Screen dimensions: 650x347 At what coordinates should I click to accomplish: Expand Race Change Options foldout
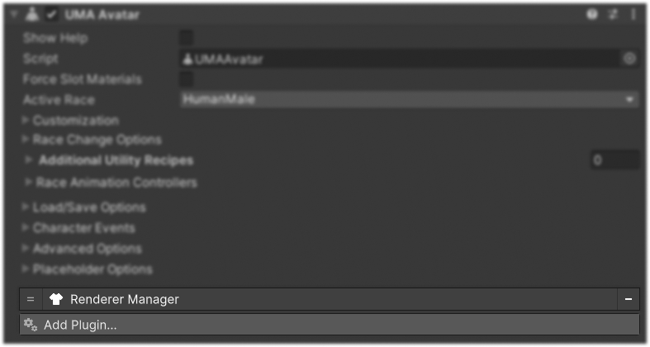tap(26, 140)
